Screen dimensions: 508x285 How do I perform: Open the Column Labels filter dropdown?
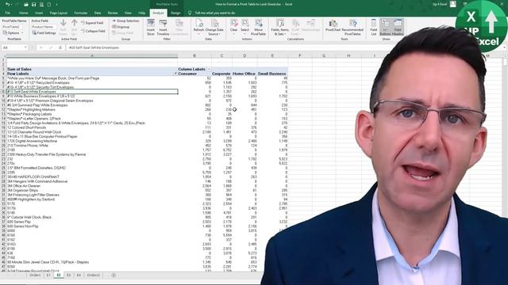tap(209, 69)
